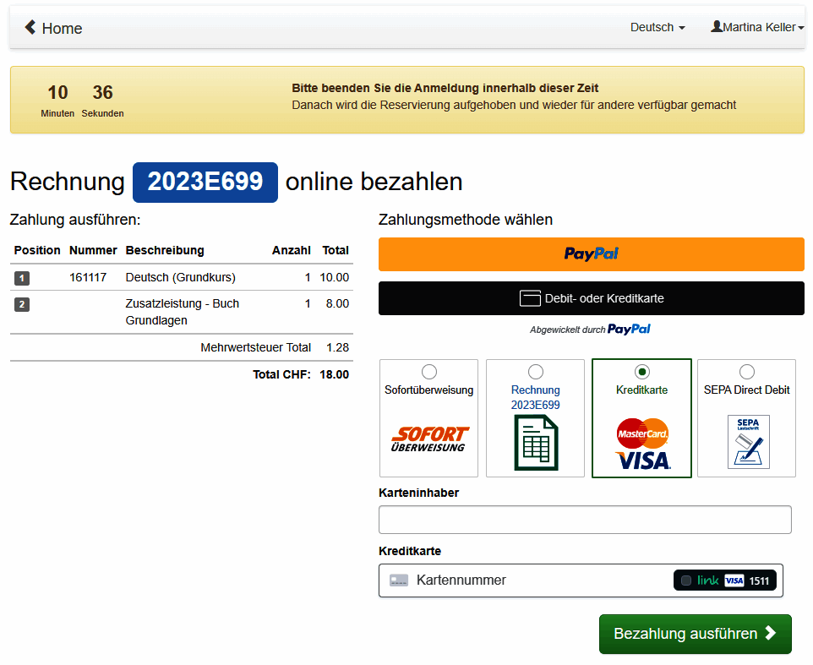Use saved Visa card ending 1511
This screenshot has height=665, width=813.
(x=725, y=580)
